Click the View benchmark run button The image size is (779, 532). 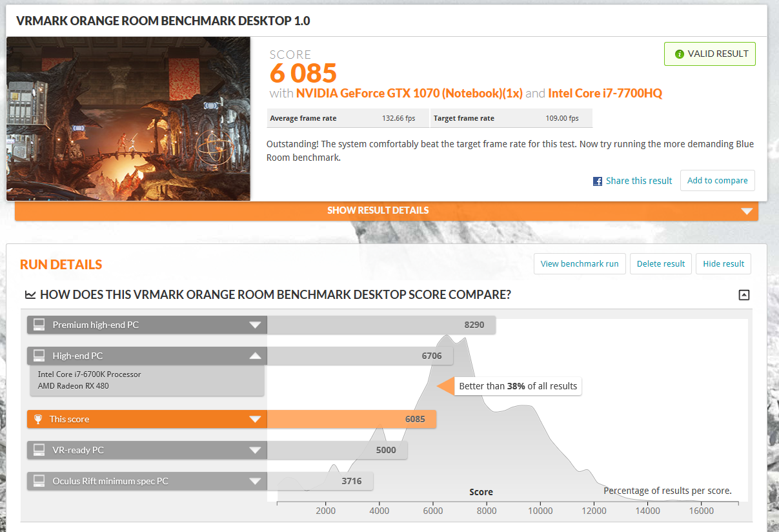(580, 263)
